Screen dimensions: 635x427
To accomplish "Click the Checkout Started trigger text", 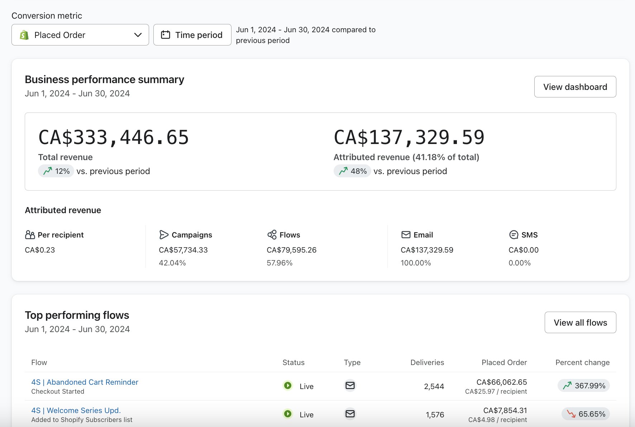I will pyautogui.click(x=58, y=392).
